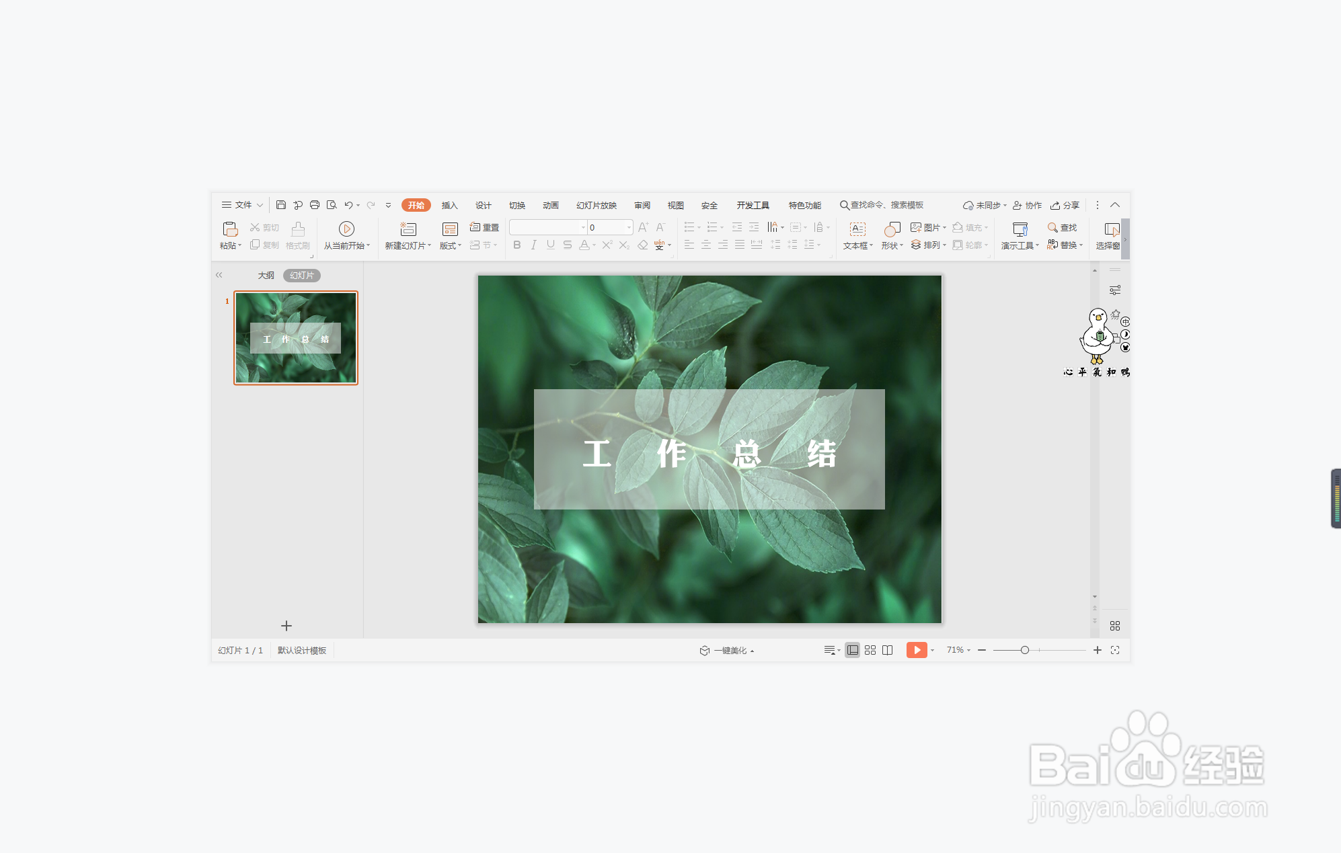Collapse the slide panel with double chevron
Image resolution: width=1341 pixels, height=853 pixels.
[x=219, y=275]
